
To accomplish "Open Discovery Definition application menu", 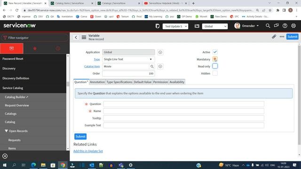I will (16, 78).
